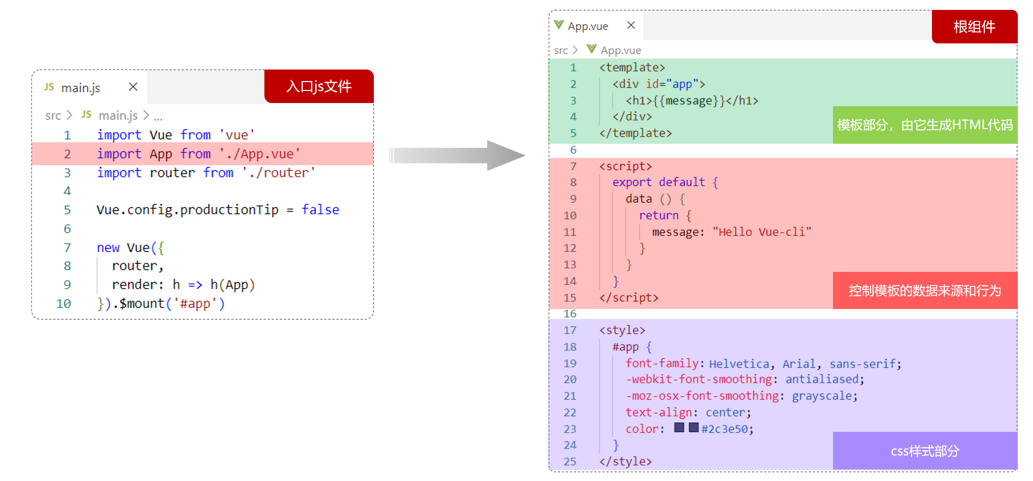Click the 模板部分，由它生成HTML代码 label
The image size is (1033, 481).
tap(925, 125)
